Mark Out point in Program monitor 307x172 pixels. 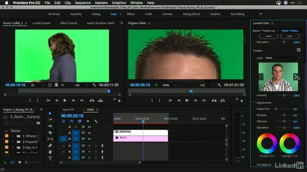pyautogui.click(x=160, y=100)
